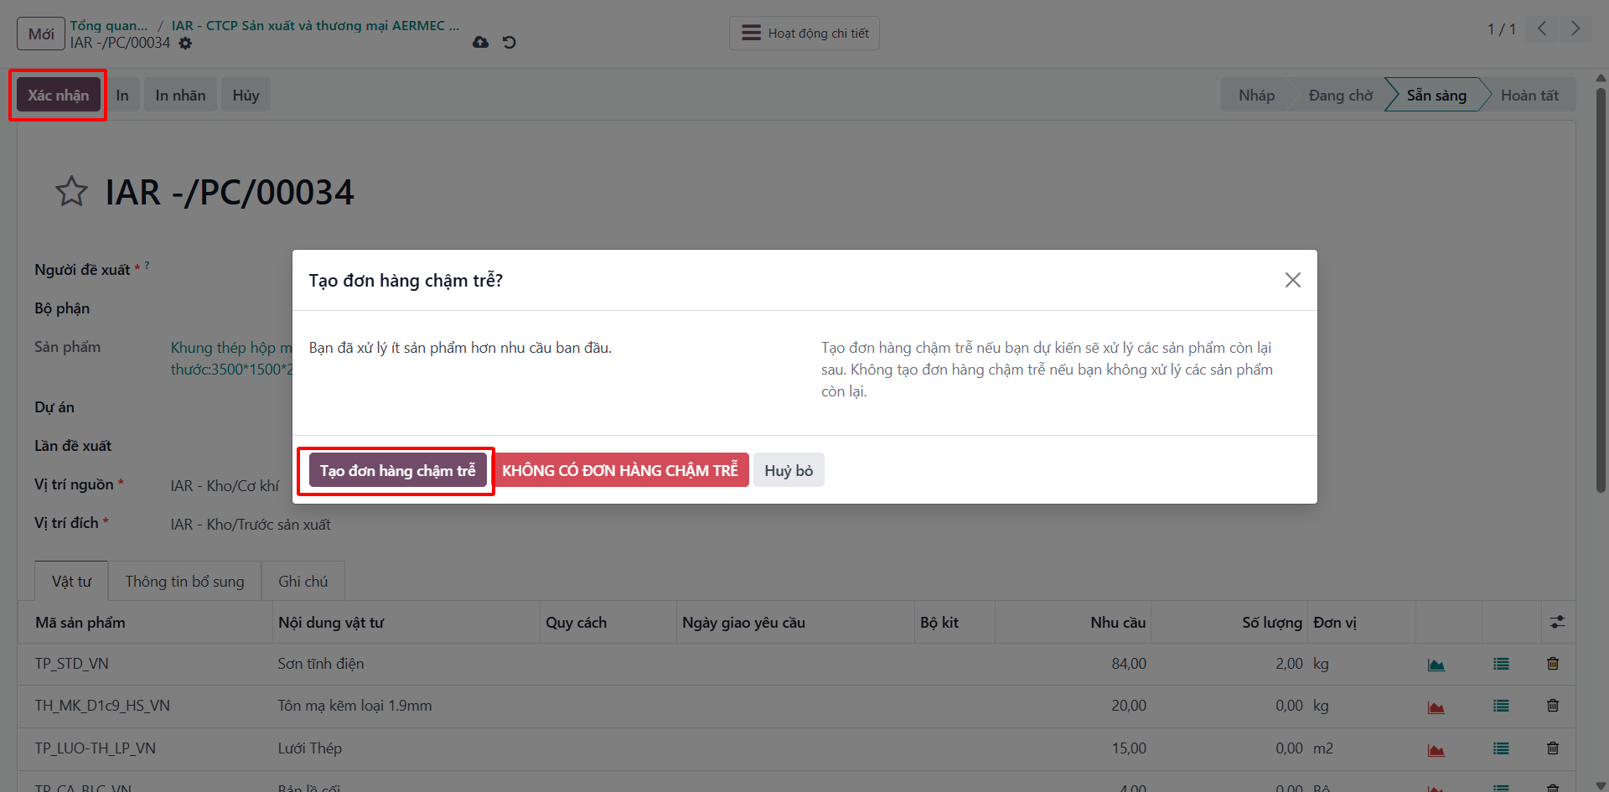Open the Tổng quan breadcrumb link
This screenshot has width=1609, height=792.
pos(109,25)
